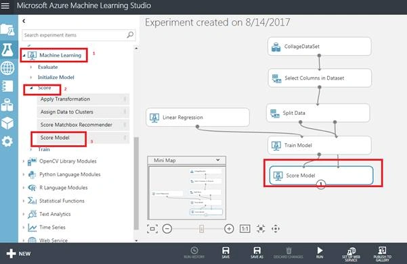Toggle the pan mode icon
The image size is (407, 264).
276,229
